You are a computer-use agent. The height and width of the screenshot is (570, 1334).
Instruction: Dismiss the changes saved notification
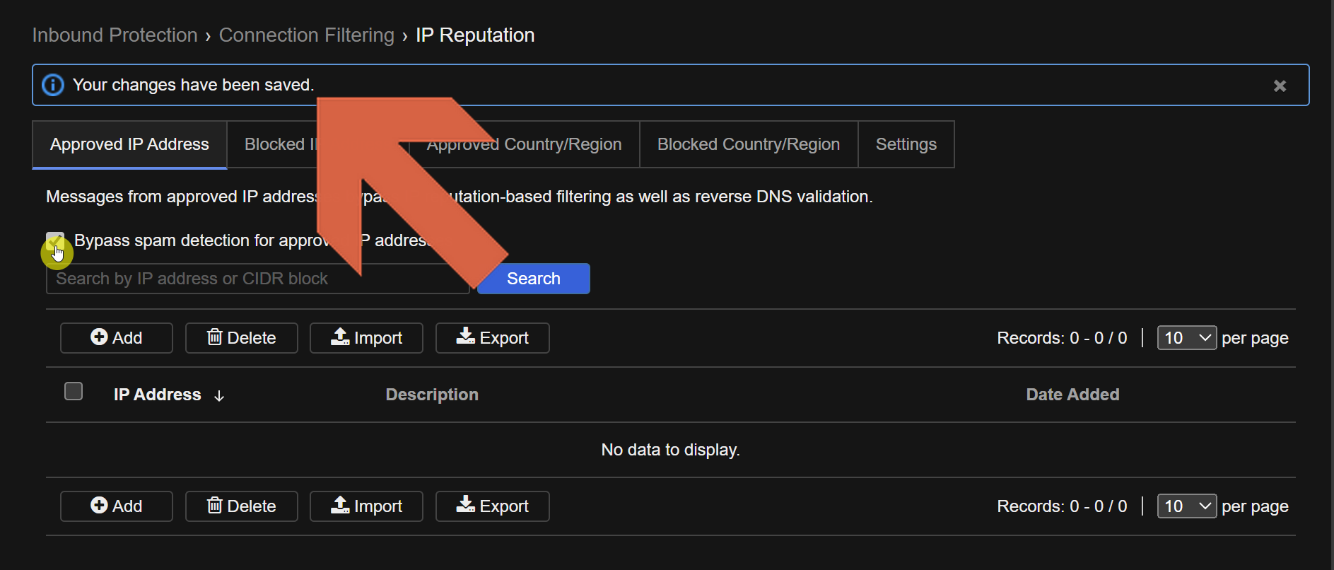pyautogui.click(x=1280, y=86)
